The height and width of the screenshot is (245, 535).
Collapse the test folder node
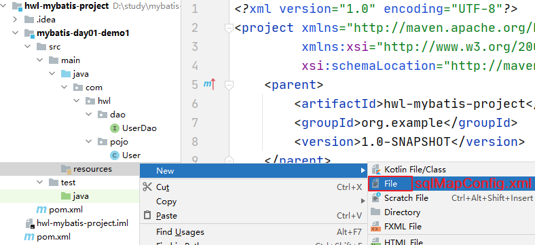39,182
